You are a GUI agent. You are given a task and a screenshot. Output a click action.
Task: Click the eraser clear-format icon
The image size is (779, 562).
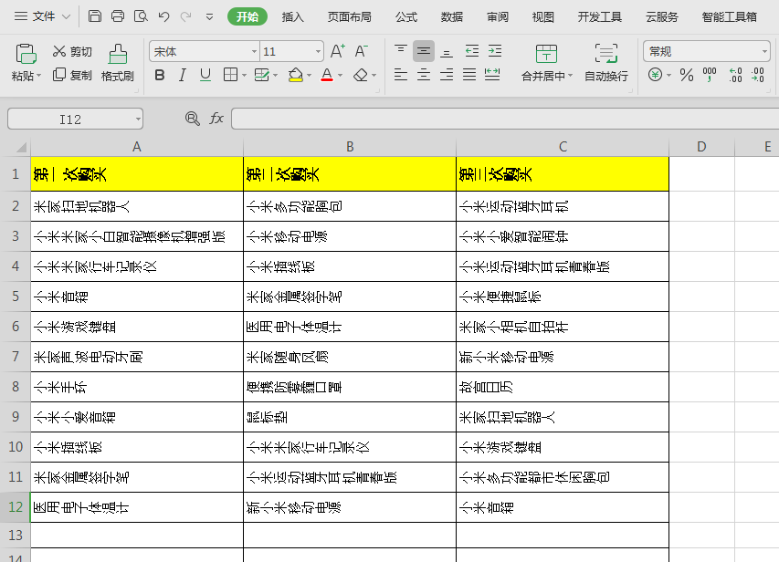[361, 75]
